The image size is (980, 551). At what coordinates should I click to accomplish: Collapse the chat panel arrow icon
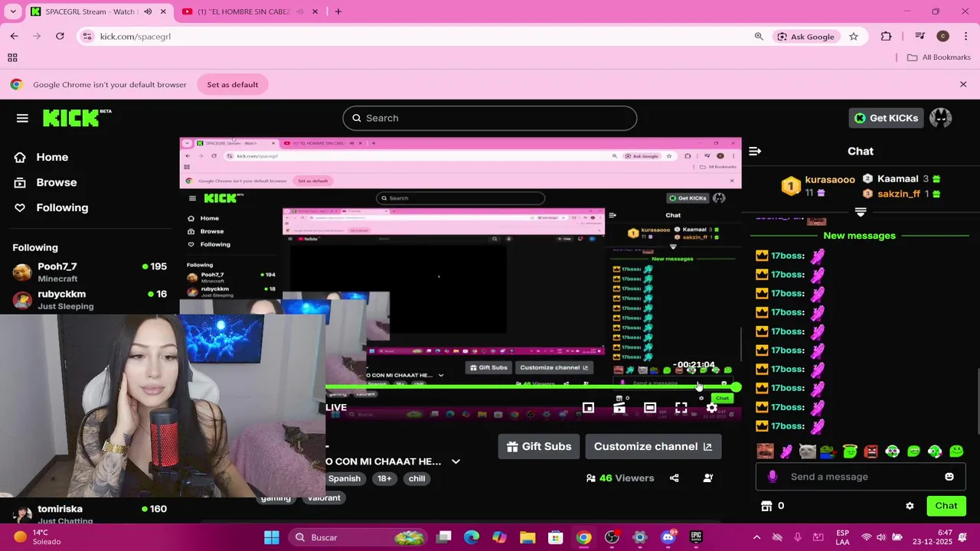pyautogui.click(x=755, y=152)
